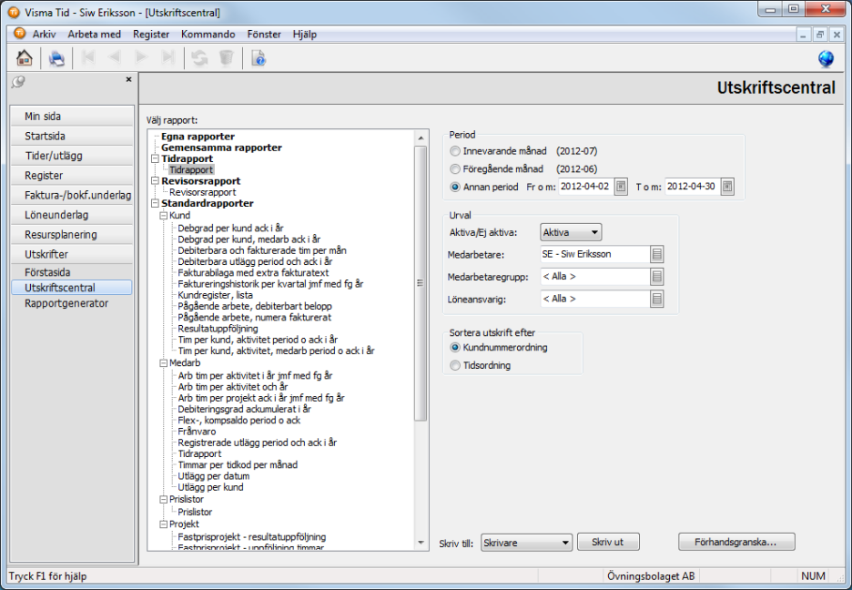
Task: Select Annan period radio button
Action: pyautogui.click(x=455, y=187)
